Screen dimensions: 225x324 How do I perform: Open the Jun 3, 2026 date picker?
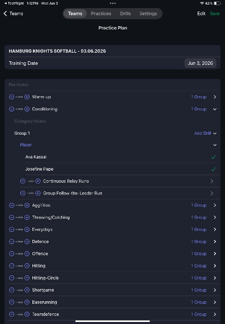200,63
